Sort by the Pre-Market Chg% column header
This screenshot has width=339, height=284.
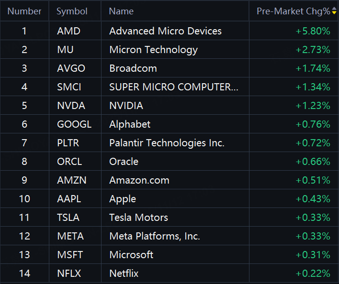[x=293, y=11]
